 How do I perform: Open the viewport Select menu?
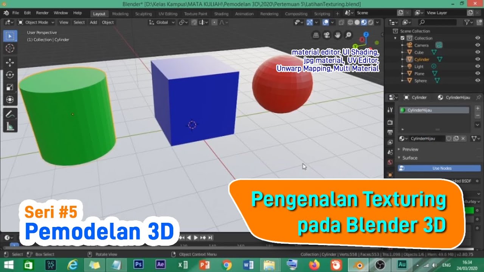[x=79, y=22]
